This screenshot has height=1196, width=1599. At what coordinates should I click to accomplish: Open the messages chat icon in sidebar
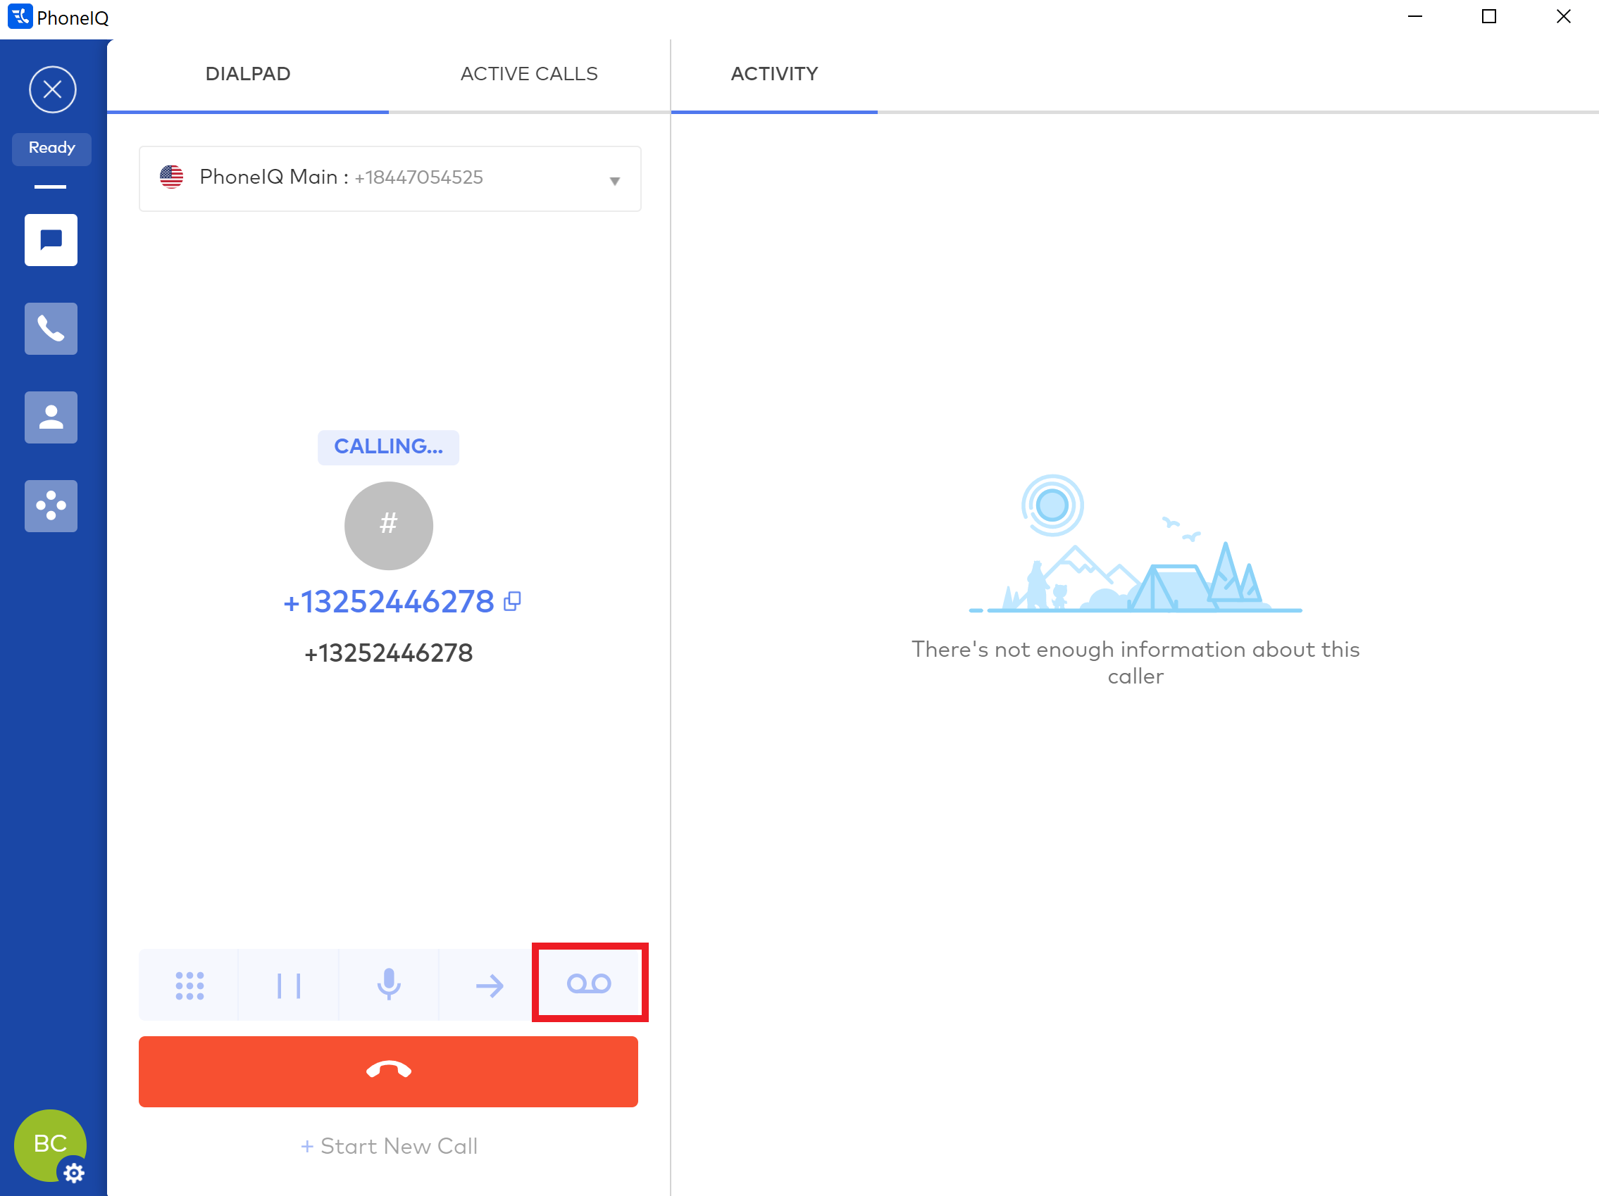[51, 240]
